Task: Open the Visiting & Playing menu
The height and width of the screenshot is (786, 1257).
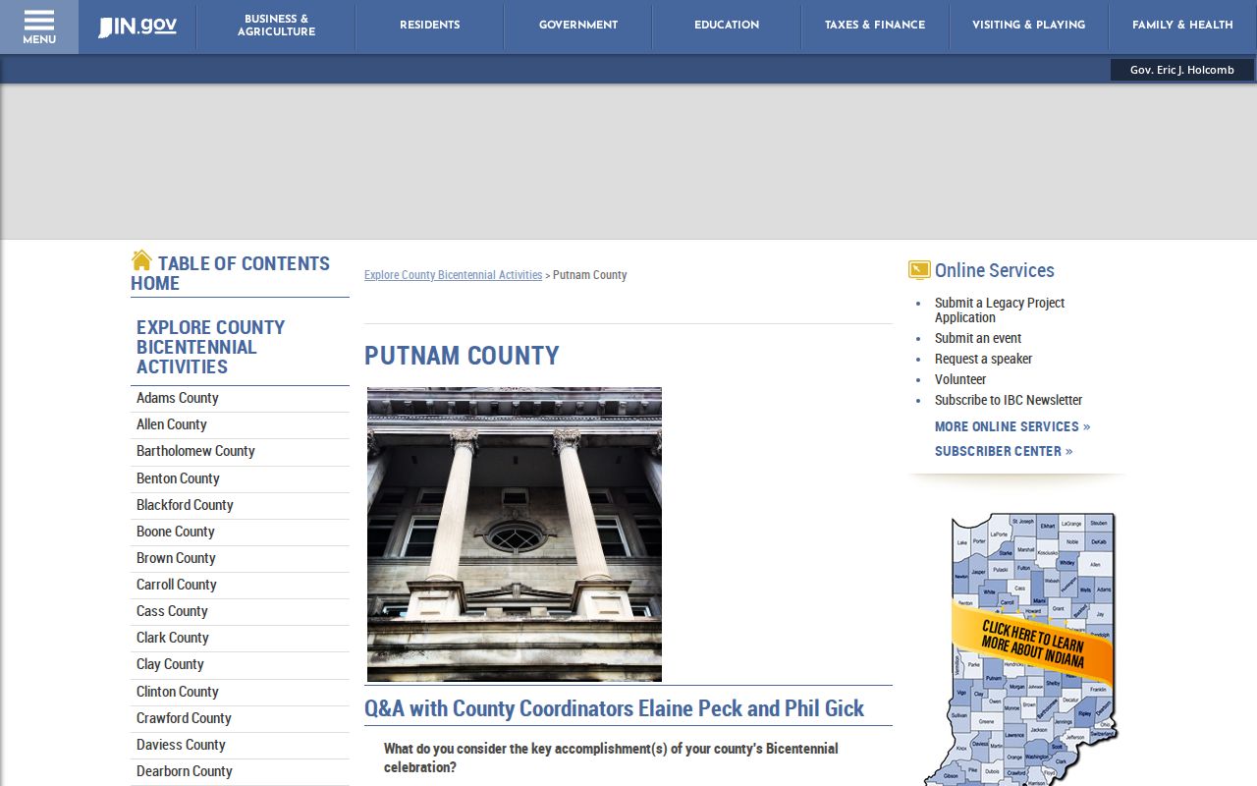Action: 1029,26
